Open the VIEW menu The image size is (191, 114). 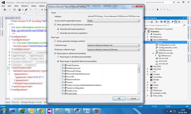coord(16,6)
